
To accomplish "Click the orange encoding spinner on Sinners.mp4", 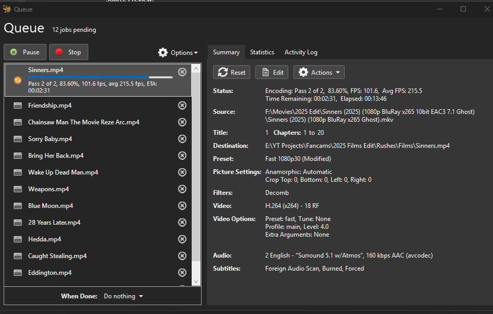I will [x=18, y=80].
